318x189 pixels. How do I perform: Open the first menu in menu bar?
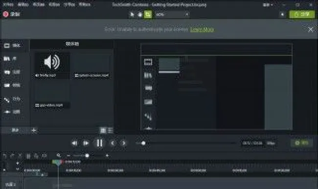[x=8, y=4]
